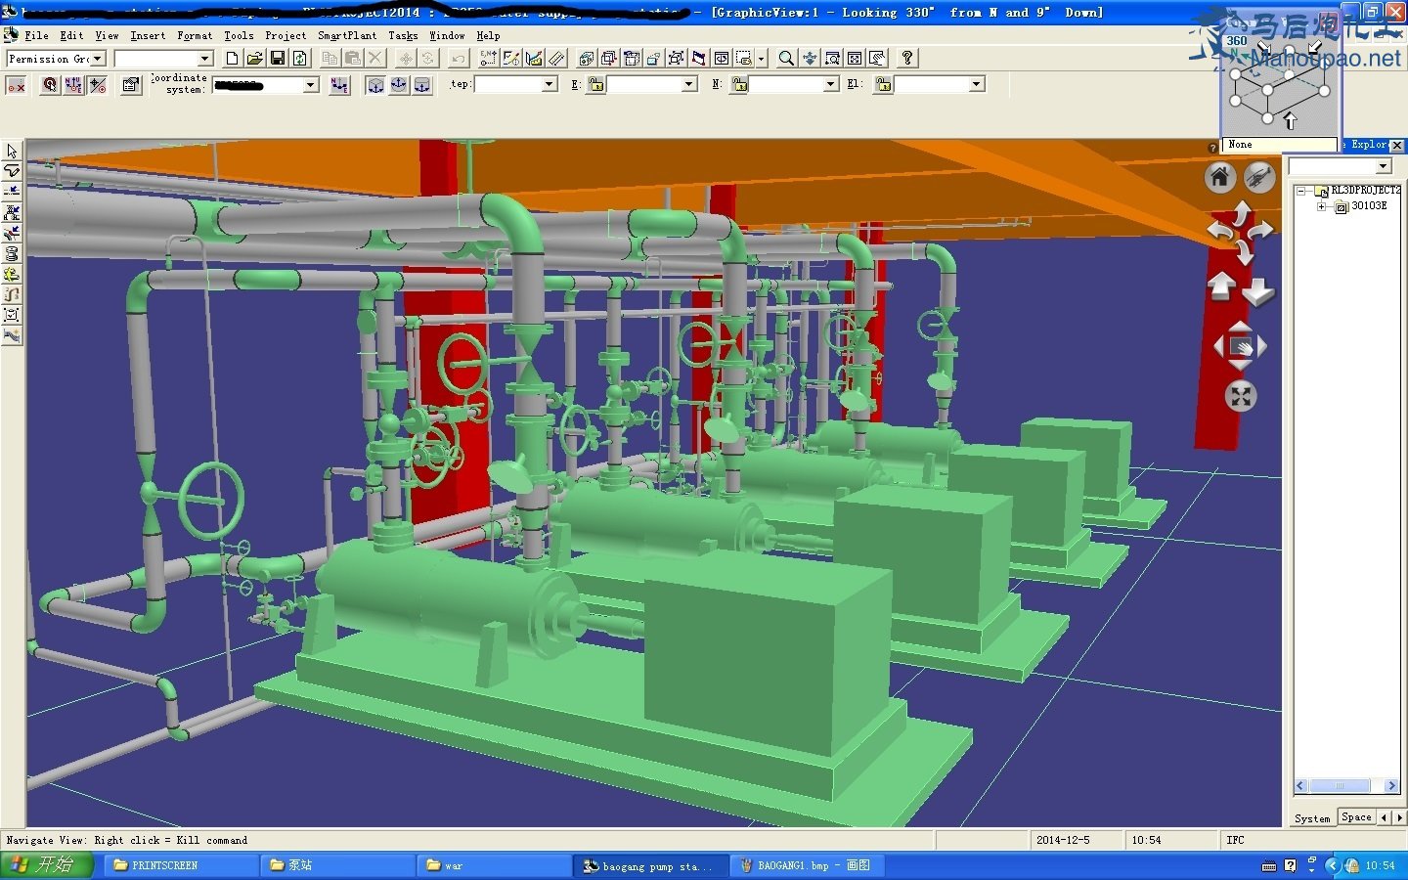
Task: Click the Fit view icon in toolbar
Action: [855, 59]
